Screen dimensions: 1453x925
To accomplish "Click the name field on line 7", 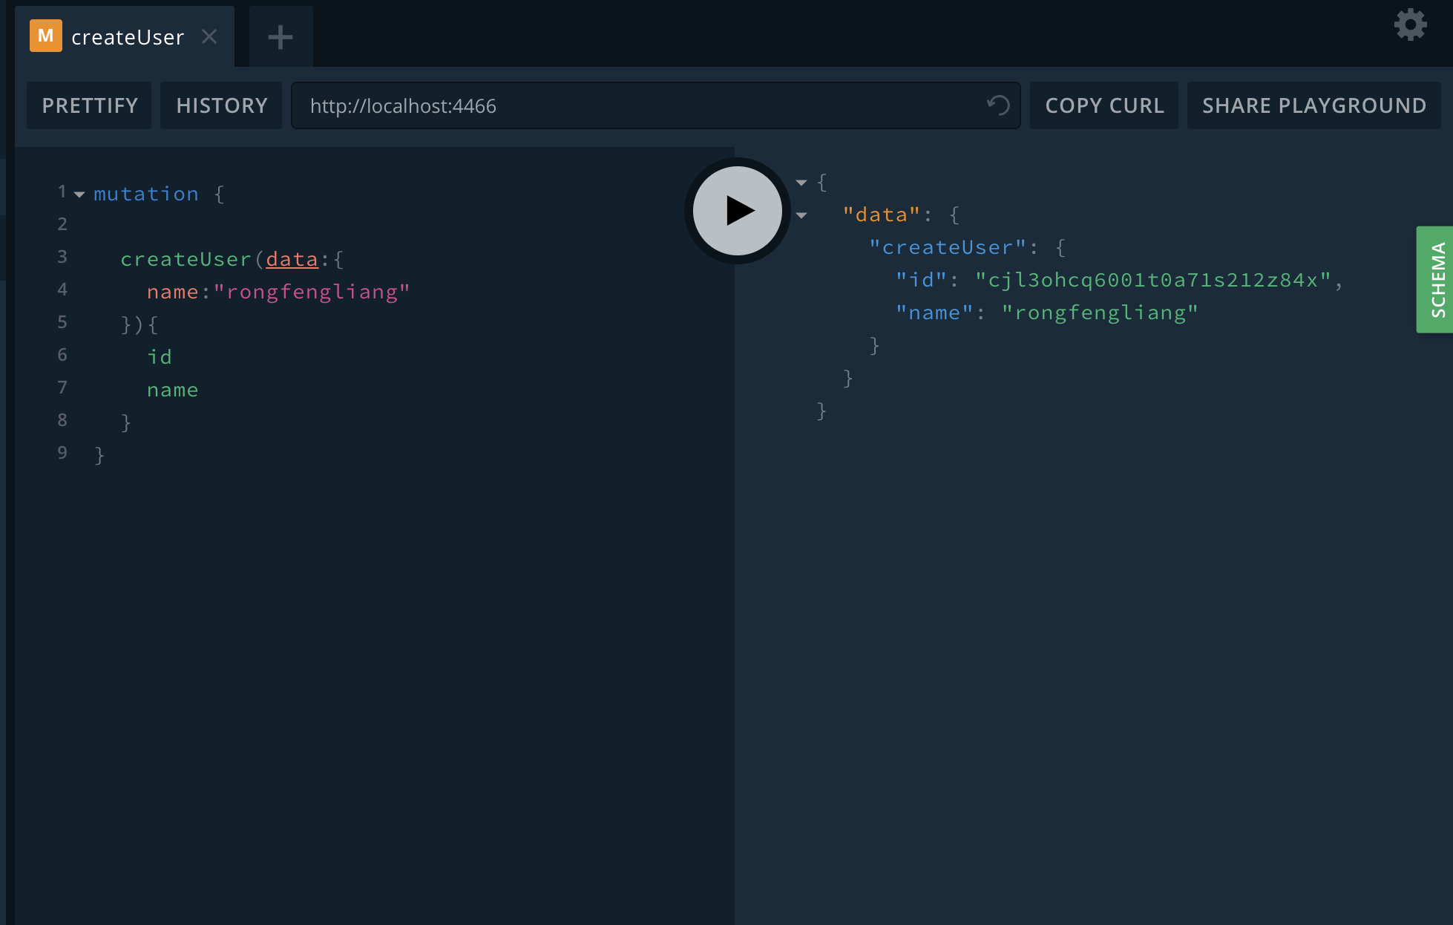I will [x=173, y=389].
